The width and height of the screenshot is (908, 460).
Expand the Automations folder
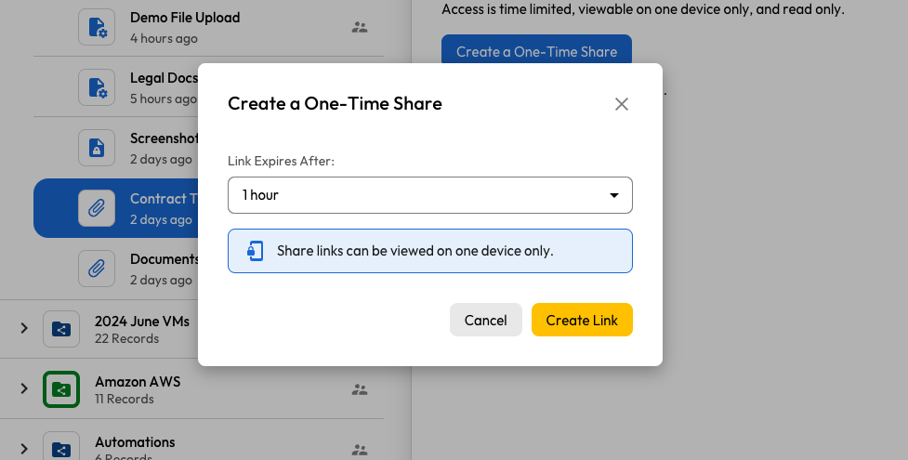pos(24,449)
